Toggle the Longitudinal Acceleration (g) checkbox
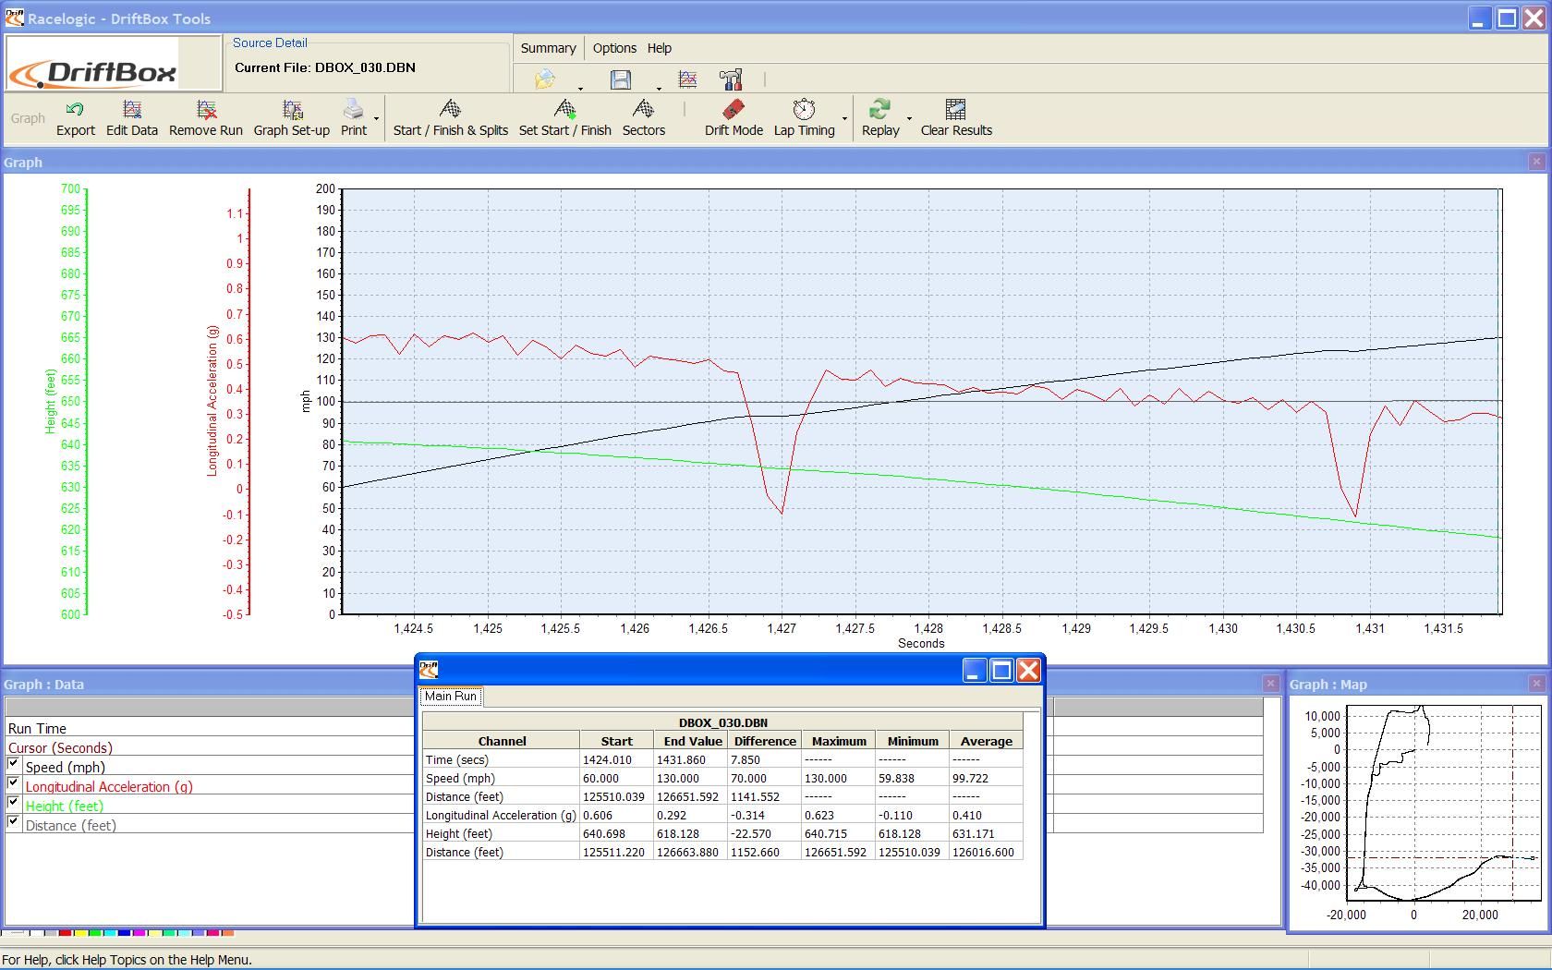The width and height of the screenshot is (1552, 970). (13, 783)
